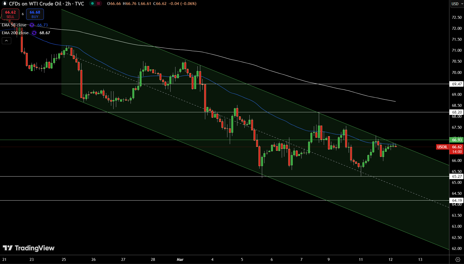This screenshot has width=464, height=264.
Task: Click the TradingView logo
Action: [28, 248]
